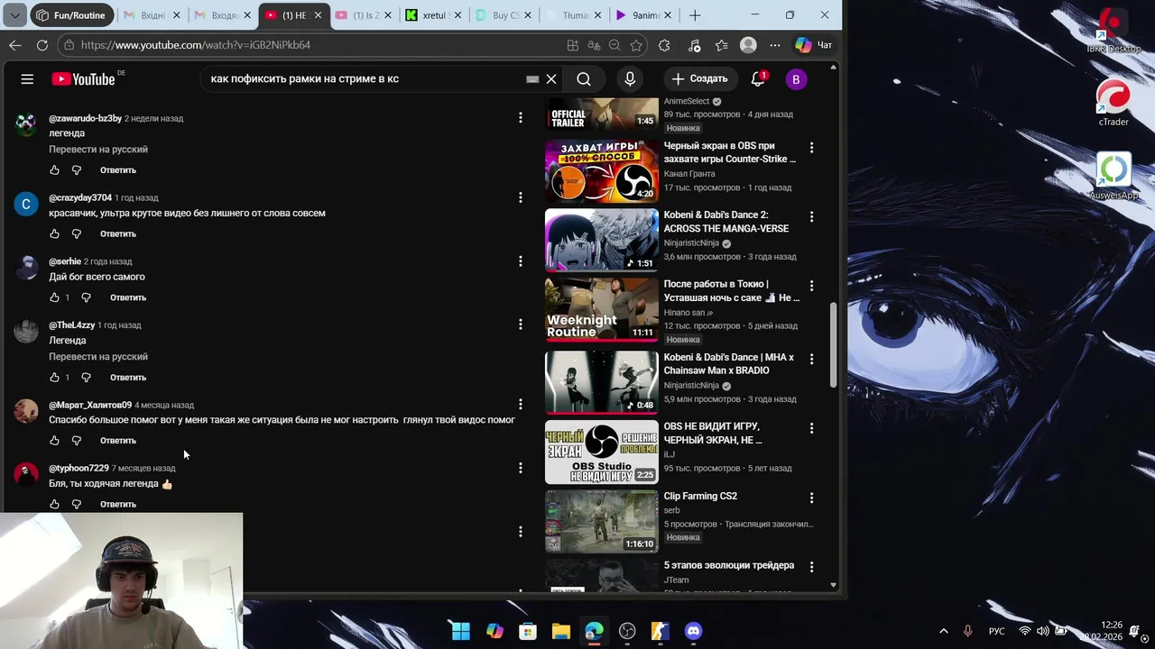Dislike the comment by @crazyday3704

coord(77,233)
